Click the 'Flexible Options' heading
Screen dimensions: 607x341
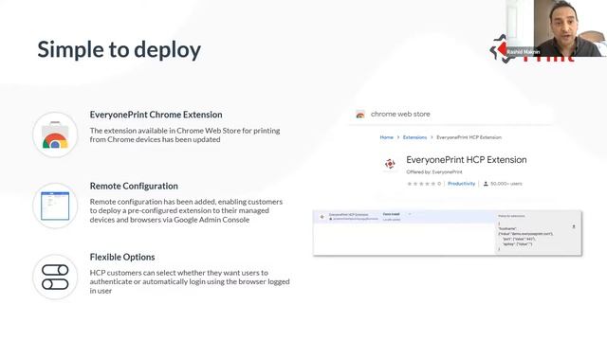coord(122,257)
